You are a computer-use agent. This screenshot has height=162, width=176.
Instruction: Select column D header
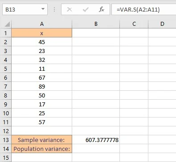(162, 24)
